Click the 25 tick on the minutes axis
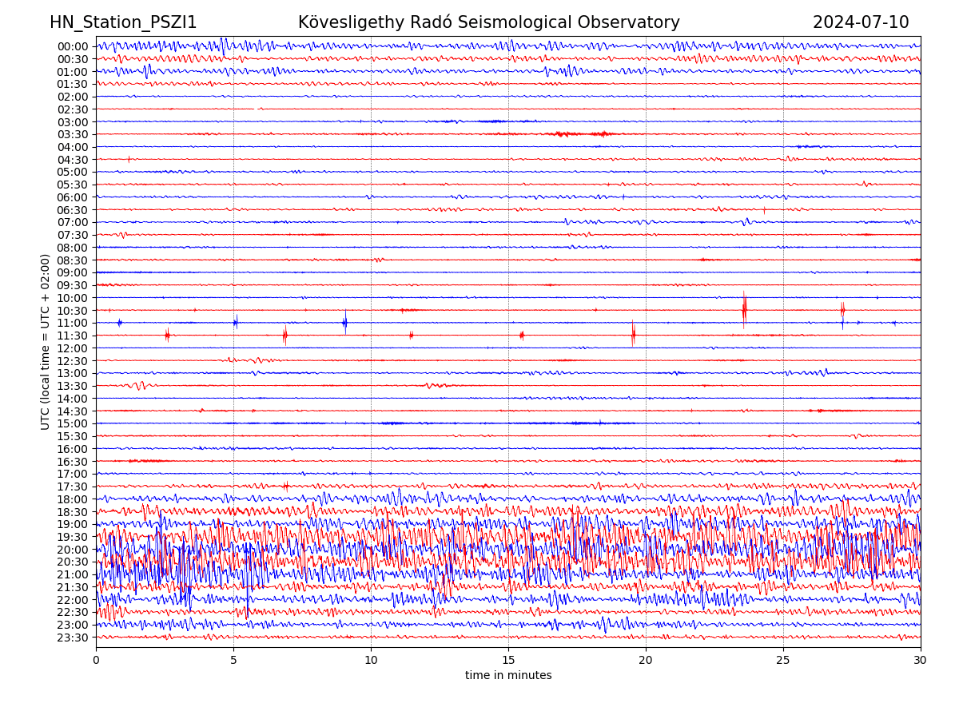The image size is (959, 719). tap(783, 661)
